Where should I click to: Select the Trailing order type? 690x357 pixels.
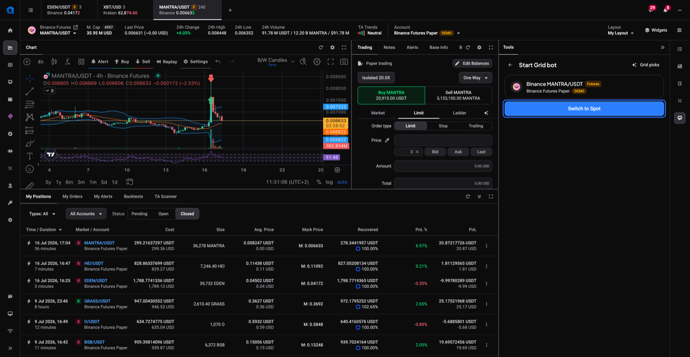[x=476, y=126]
